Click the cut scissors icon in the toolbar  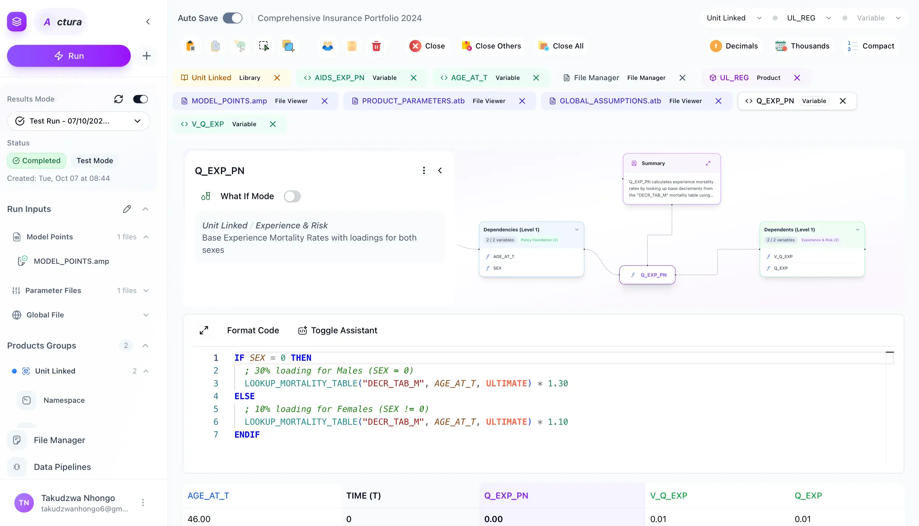(x=240, y=46)
